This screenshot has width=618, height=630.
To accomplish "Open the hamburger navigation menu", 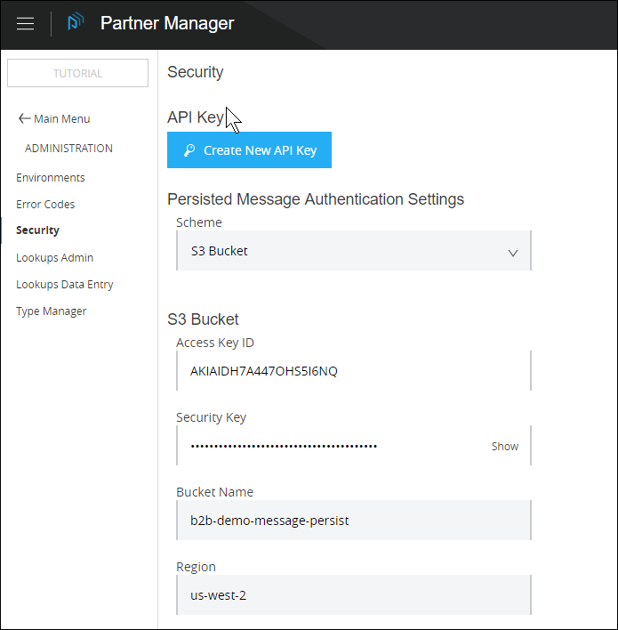I will click(x=26, y=24).
